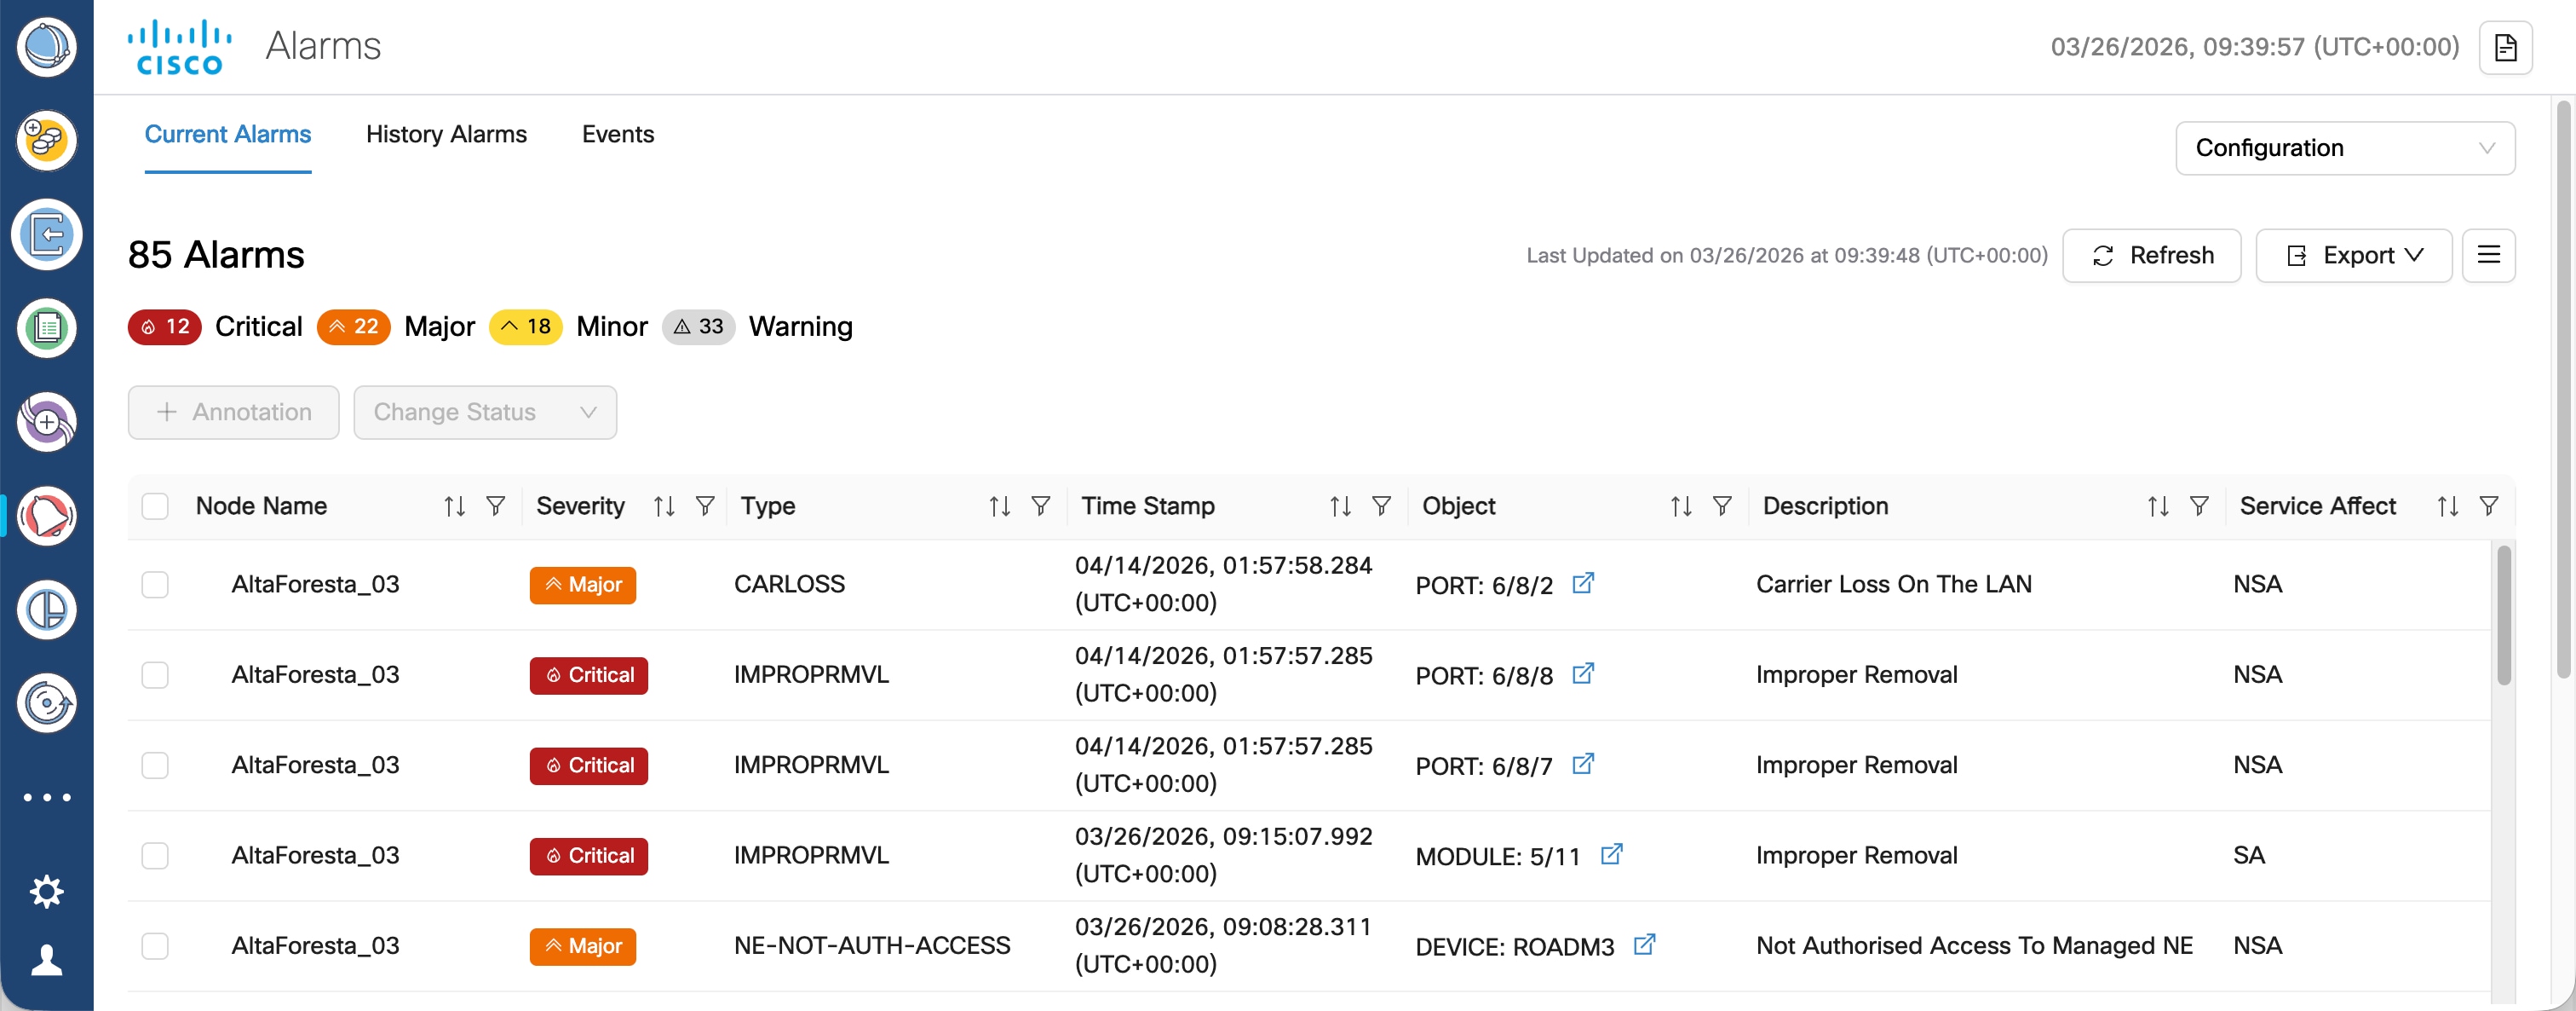The image size is (2576, 1011).
Task: Open the settings gear in sidebar
Action: click(46, 891)
